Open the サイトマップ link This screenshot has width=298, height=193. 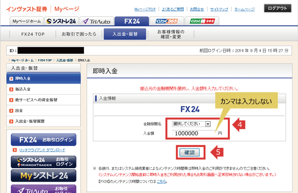pyautogui.click(x=219, y=9)
